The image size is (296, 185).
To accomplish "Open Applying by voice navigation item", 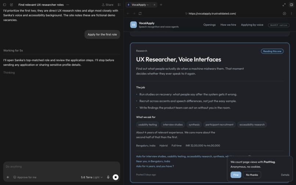I will click(x=252, y=25).
